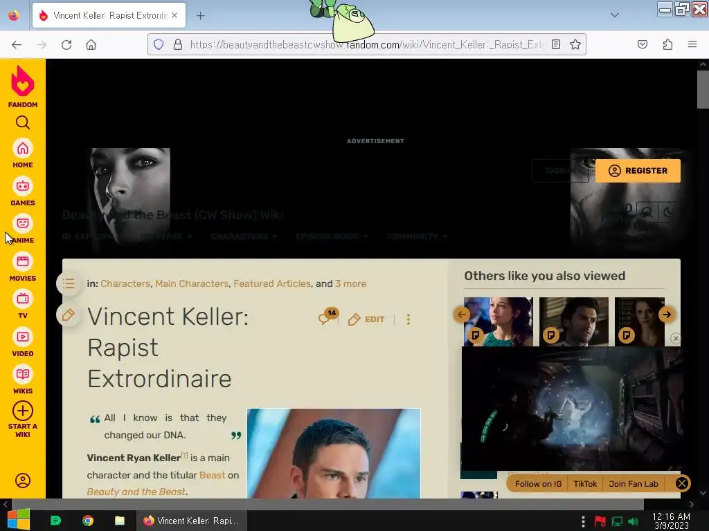
Task: Click the address bar URL
Action: pos(367,44)
